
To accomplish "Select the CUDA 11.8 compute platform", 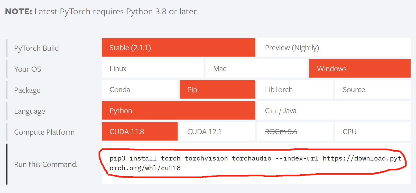I will click(x=140, y=131).
